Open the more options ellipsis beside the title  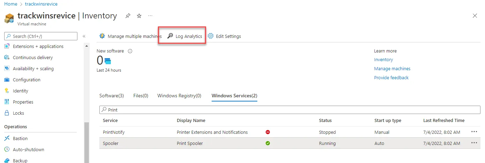point(150,16)
